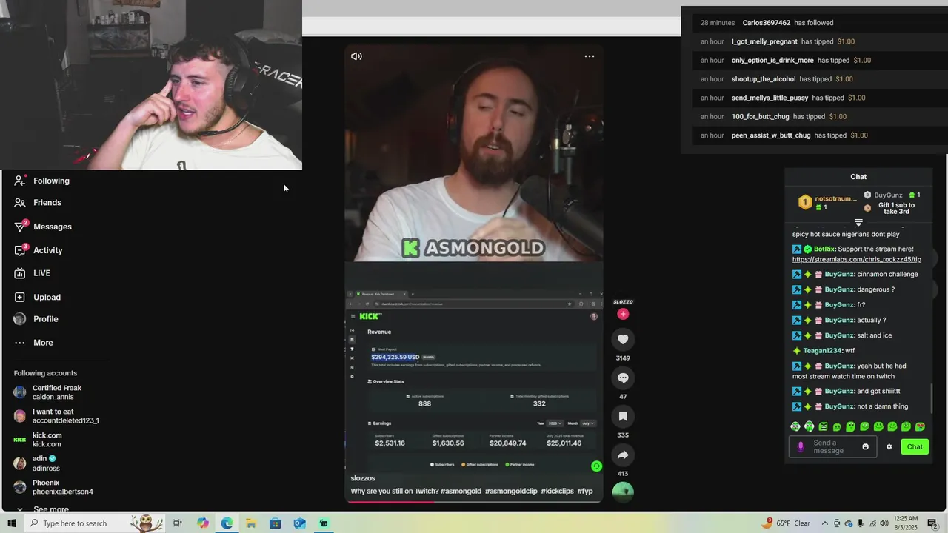The image size is (948, 533).
Task: Go to LIVE in TikTok sidebar
Action: click(32, 273)
